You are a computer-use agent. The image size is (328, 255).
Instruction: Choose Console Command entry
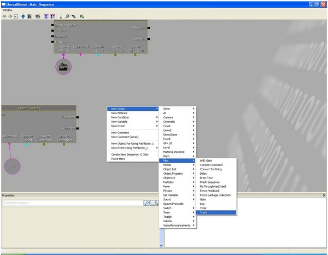click(x=216, y=165)
